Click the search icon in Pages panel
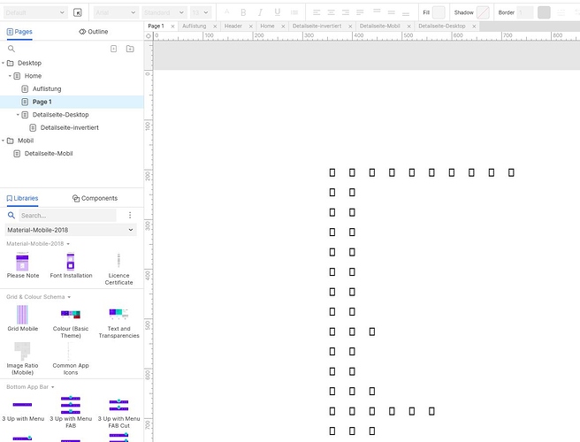The image size is (580, 442). 11,49
